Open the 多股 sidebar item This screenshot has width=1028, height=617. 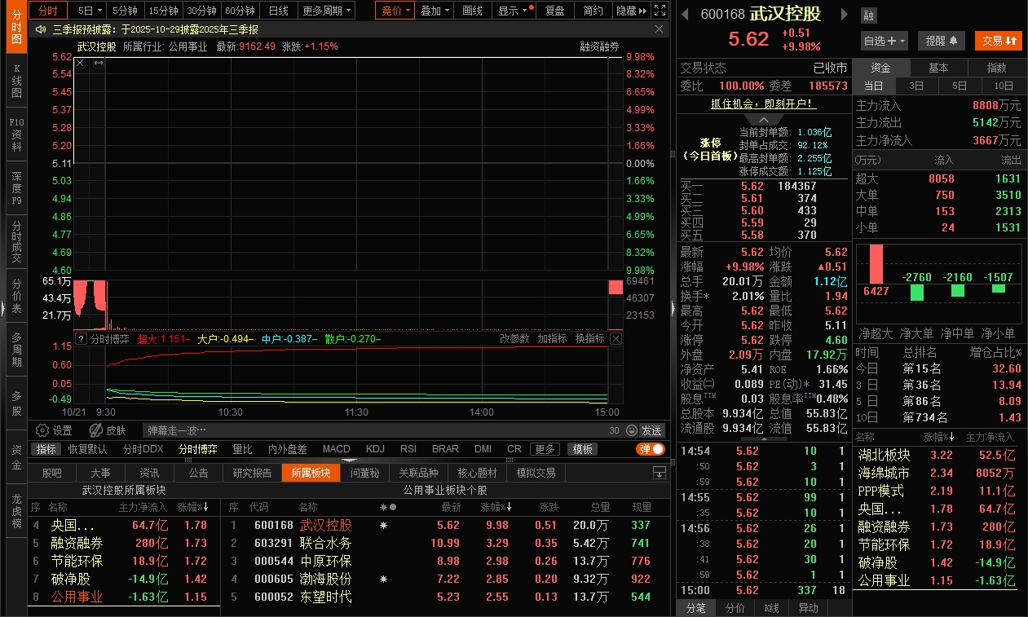(x=16, y=403)
